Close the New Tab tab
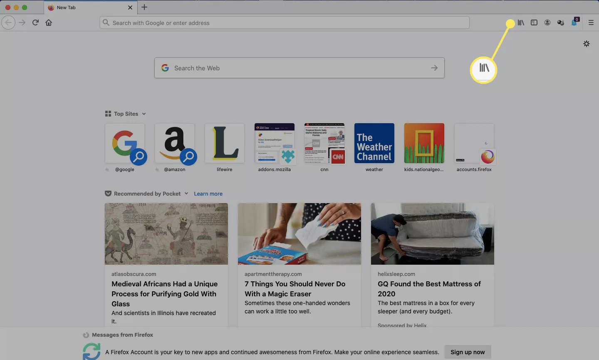 click(130, 7)
